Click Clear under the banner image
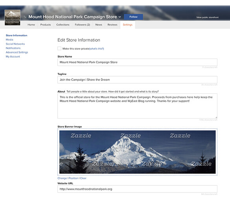 point(83,178)
